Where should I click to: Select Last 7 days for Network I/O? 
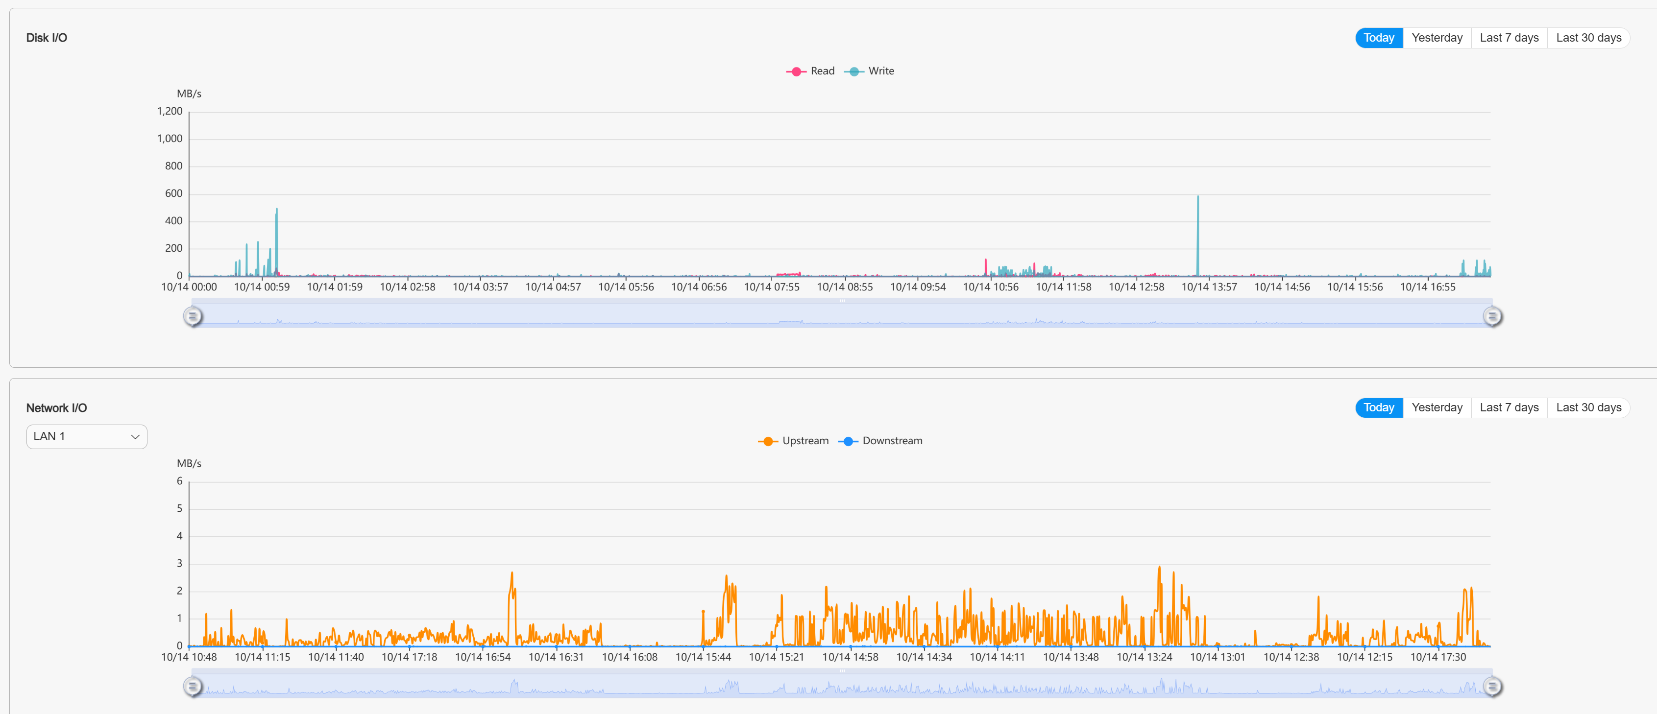1509,407
